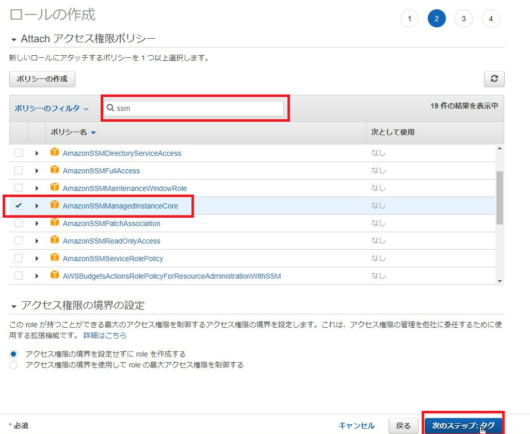Sort by ポリシー名 column header
The height and width of the screenshot is (434, 530).
(x=73, y=132)
